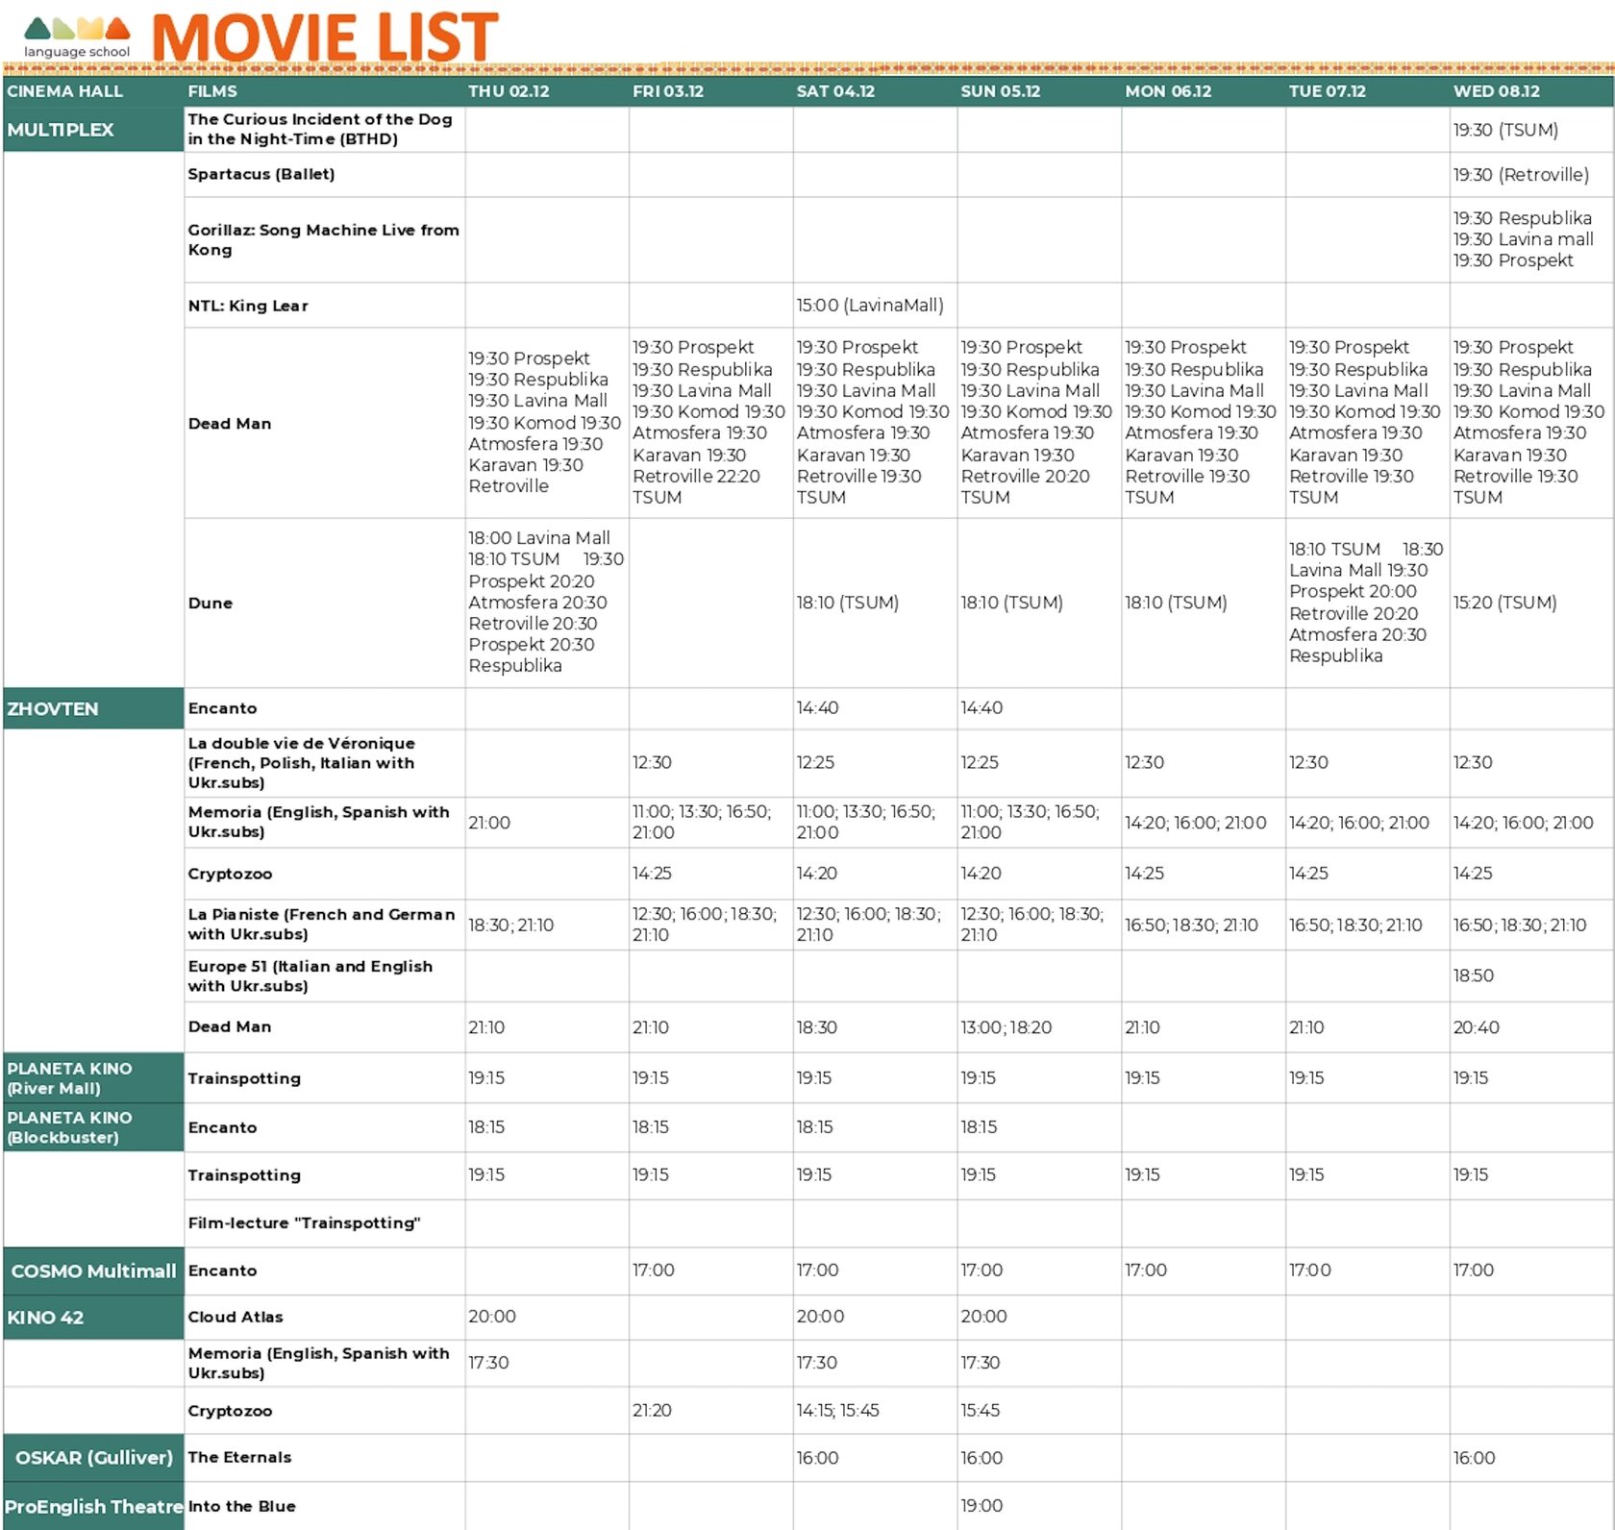Screen dimensions: 1615x1530
Task: Click 'The Curious Incident of the Dog' film cell
Action: [x=324, y=129]
